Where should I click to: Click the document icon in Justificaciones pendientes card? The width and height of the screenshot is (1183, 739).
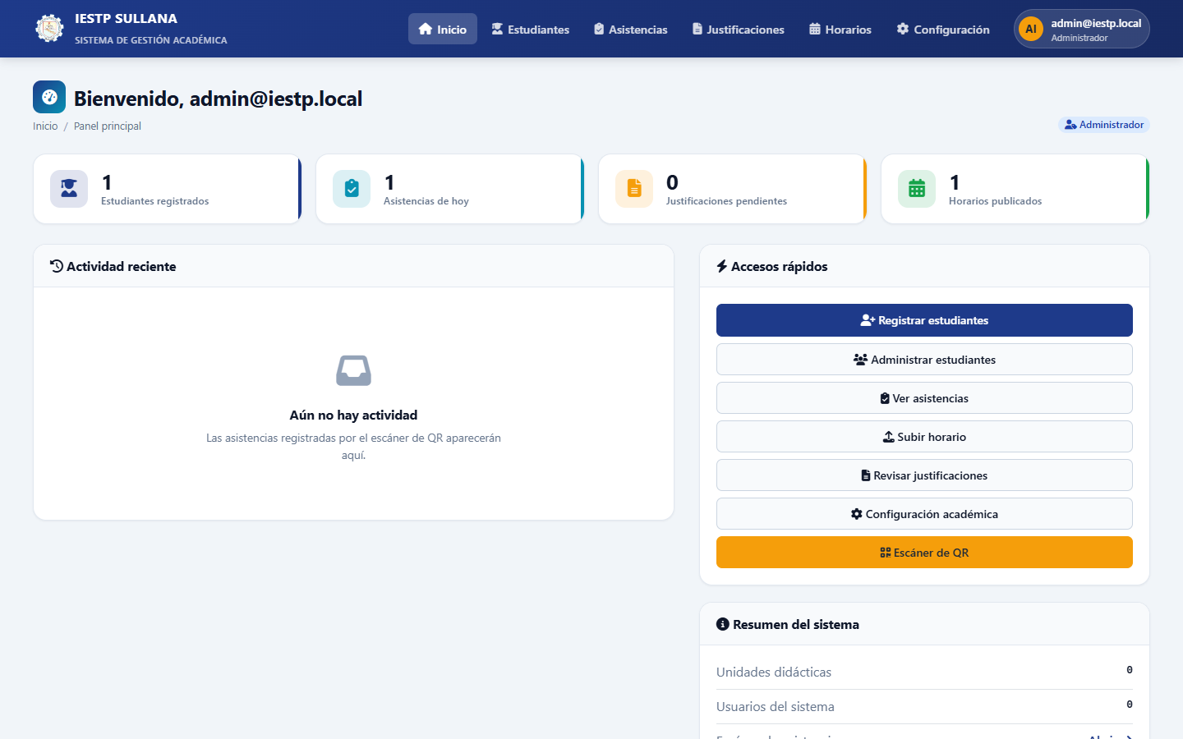coord(634,189)
